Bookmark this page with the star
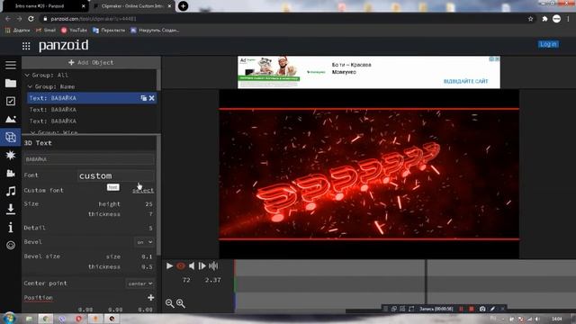 click(x=530, y=19)
